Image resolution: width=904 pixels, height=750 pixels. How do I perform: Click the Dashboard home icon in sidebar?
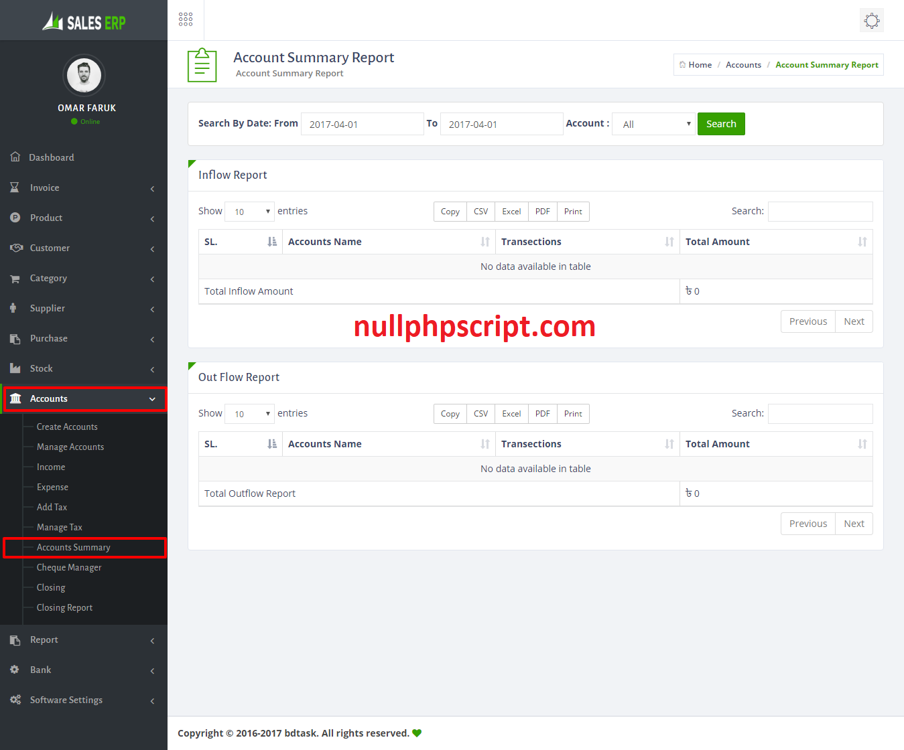tap(15, 157)
